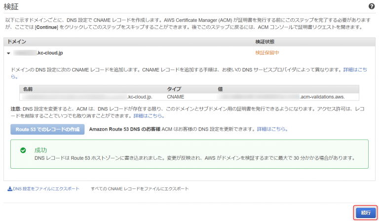Open the help question mark icon

click(x=372, y=6)
